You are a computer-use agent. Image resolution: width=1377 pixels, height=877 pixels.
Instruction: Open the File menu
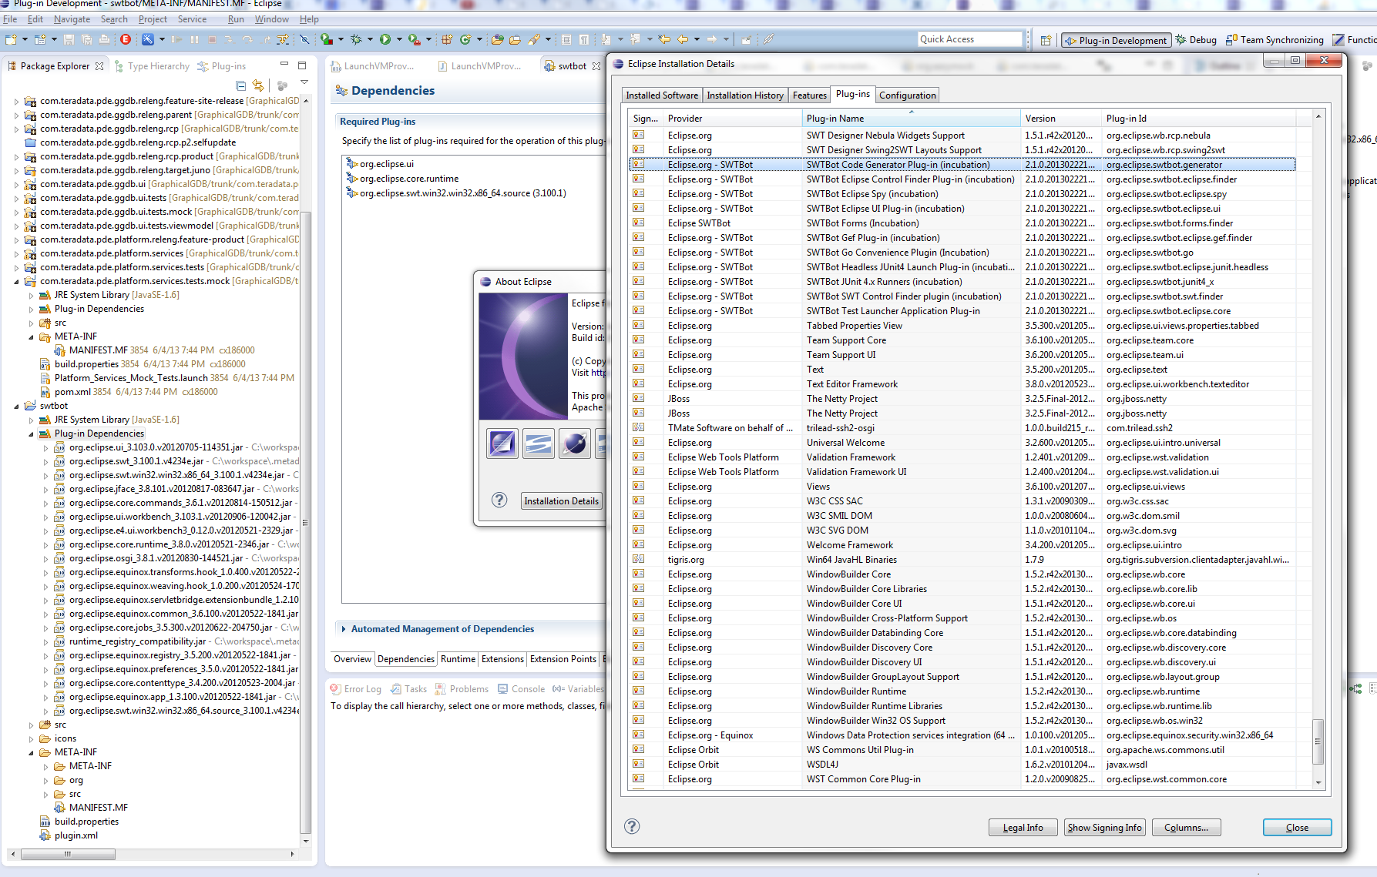pos(10,19)
